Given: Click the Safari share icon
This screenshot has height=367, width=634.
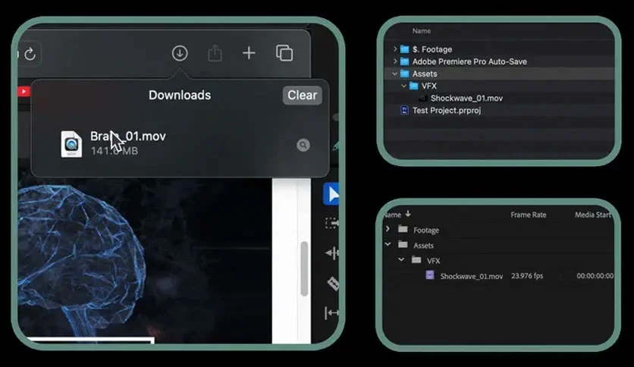Looking at the screenshot, I should point(215,53).
